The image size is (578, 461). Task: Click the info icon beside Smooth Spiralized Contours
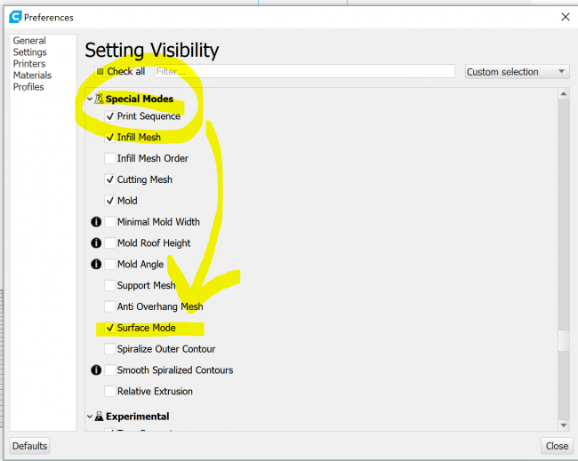coord(95,370)
